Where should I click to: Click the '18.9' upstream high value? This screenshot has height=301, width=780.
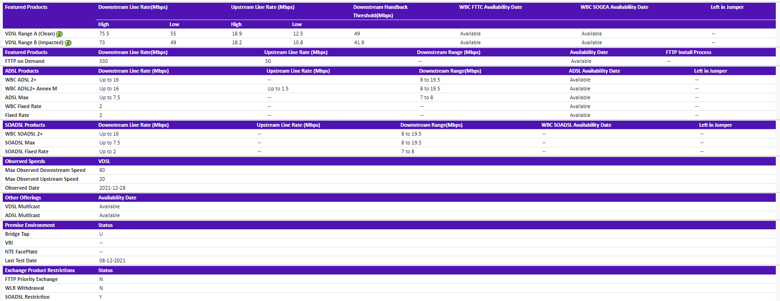click(x=237, y=34)
